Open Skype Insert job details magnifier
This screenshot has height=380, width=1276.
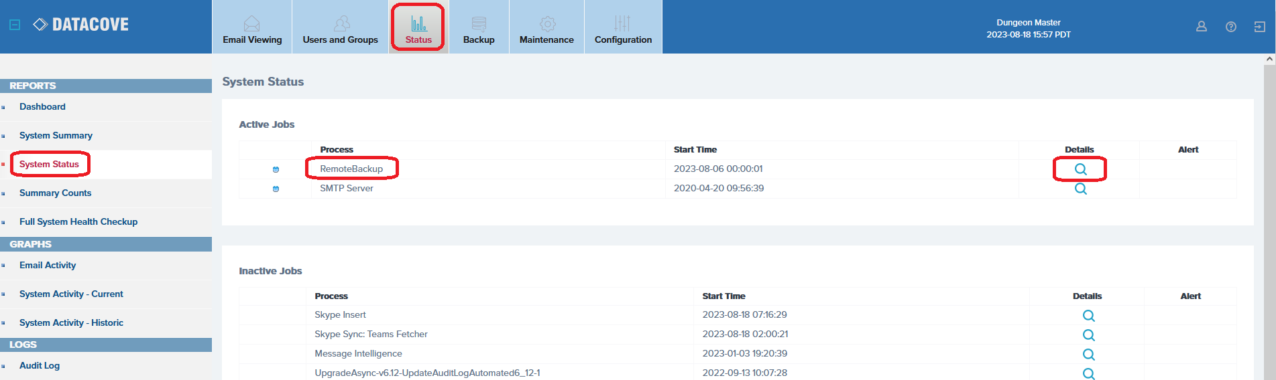pos(1088,315)
